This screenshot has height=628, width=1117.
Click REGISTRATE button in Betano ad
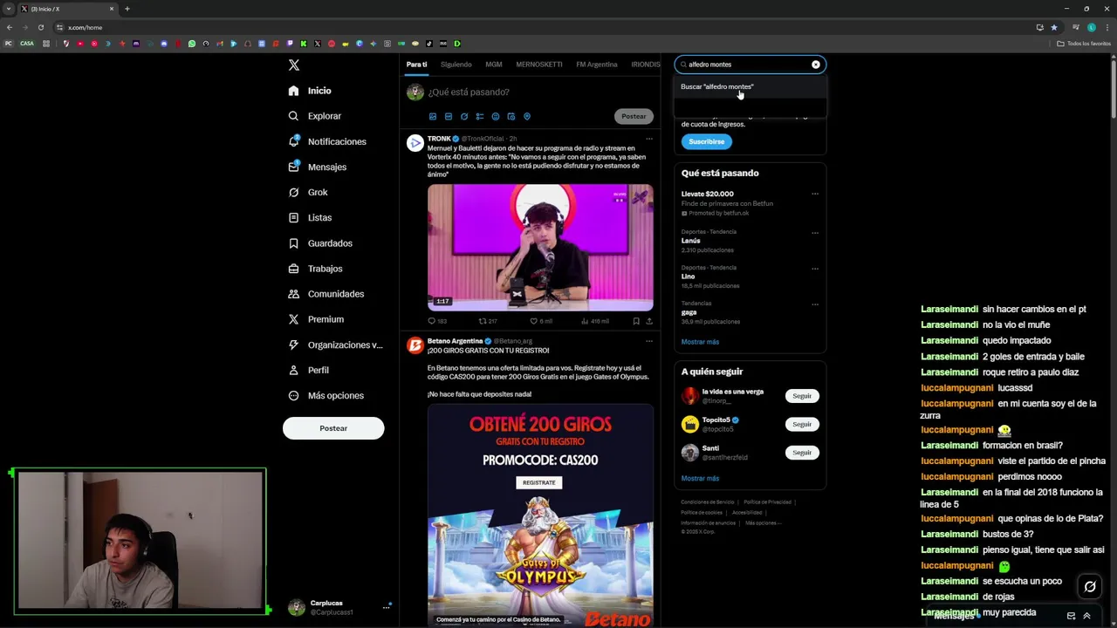tap(538, 482)
